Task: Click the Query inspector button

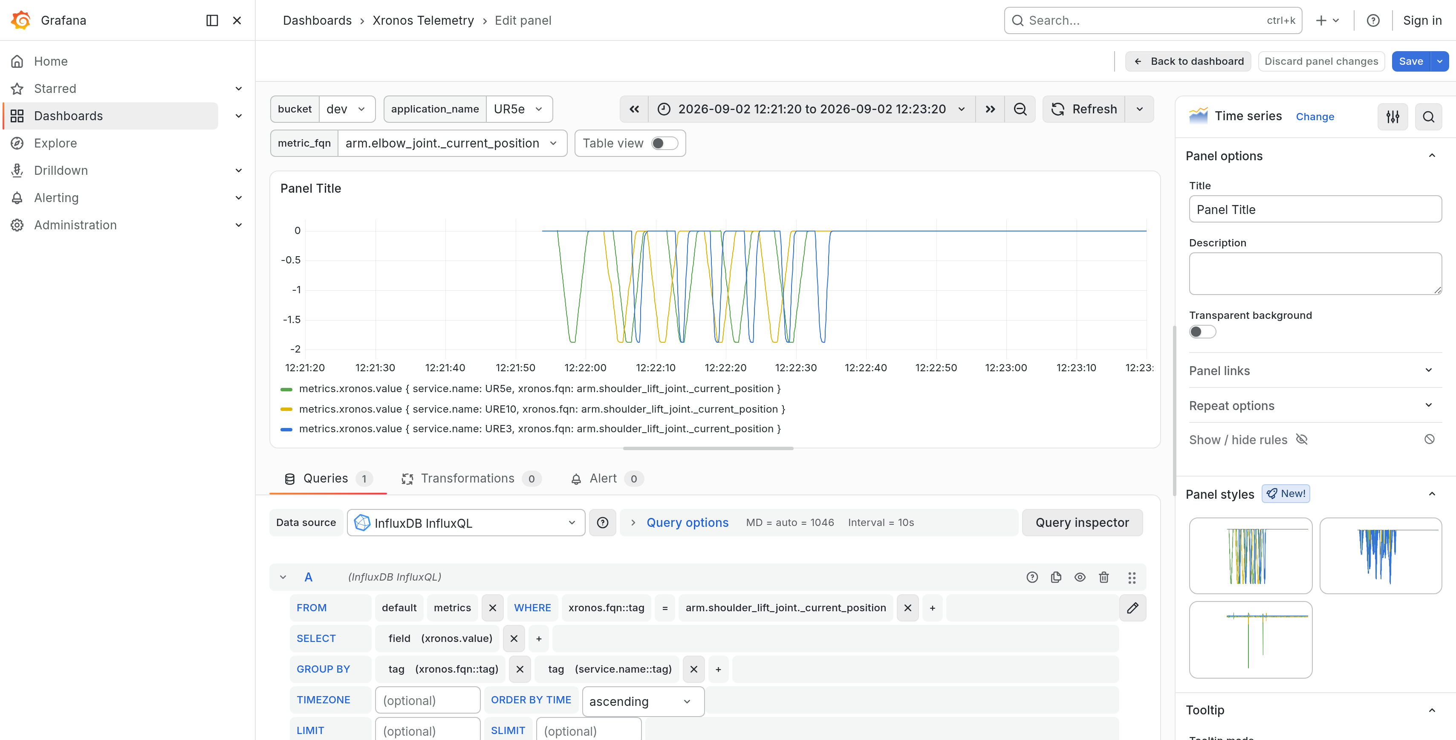Action: 1082,522
